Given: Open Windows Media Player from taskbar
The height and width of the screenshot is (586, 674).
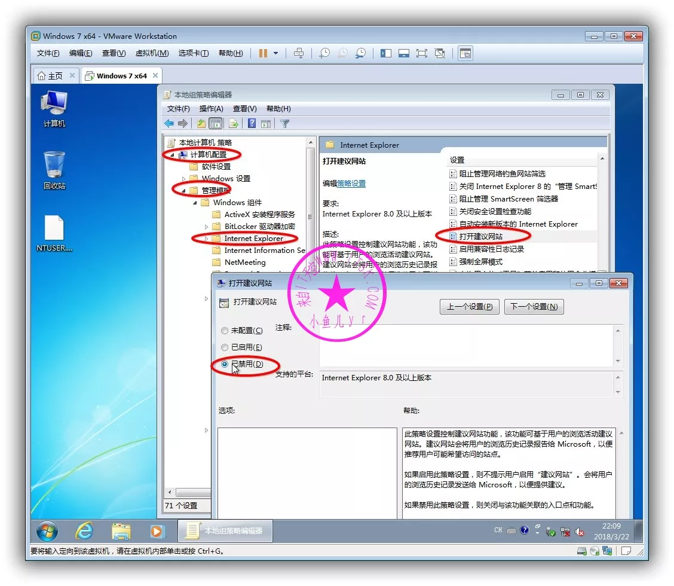Looking at the screenshot, I should click(157, 530).
